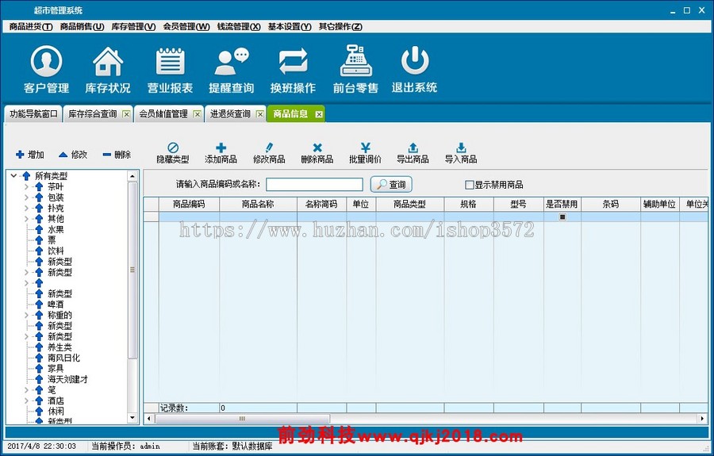714x456 pixels.
Task: Expand the 酒店 category node
Action: (x=26, y=400)
